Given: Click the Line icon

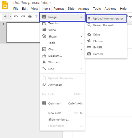Looking at the screenshot, I should click(x=44, y=68).
